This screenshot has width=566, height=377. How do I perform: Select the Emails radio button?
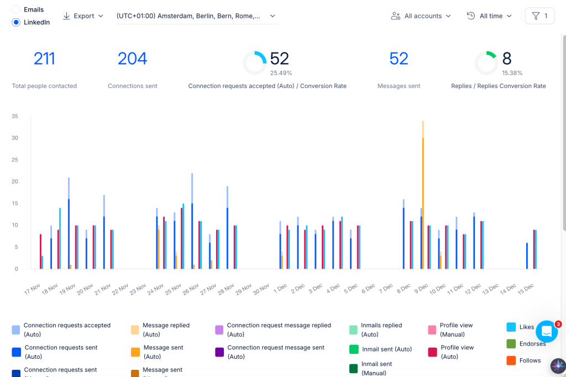tap(16, 9)
